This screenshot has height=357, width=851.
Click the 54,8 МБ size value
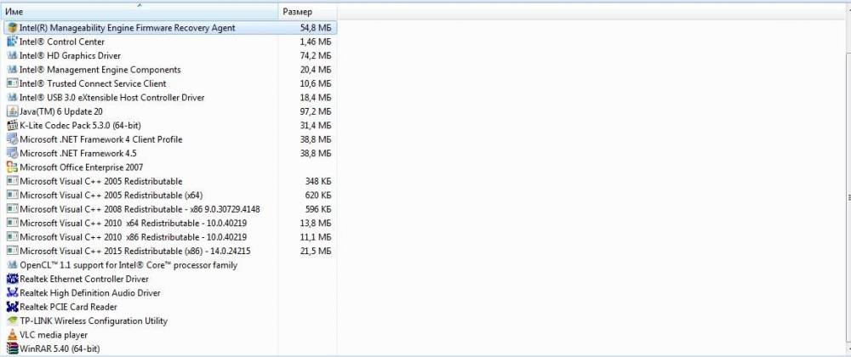[316, 28]
